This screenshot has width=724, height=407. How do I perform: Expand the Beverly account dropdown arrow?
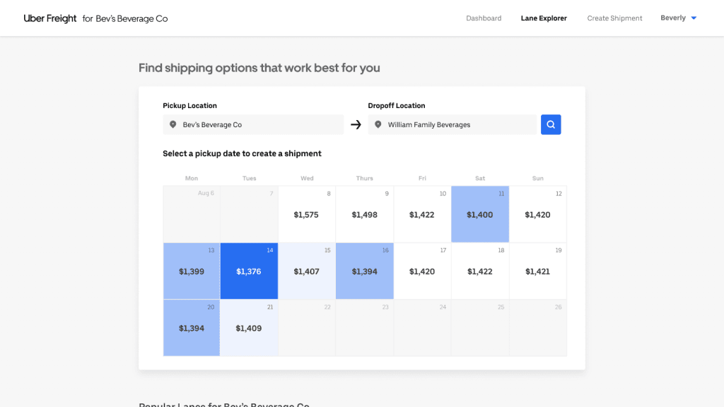694,18
